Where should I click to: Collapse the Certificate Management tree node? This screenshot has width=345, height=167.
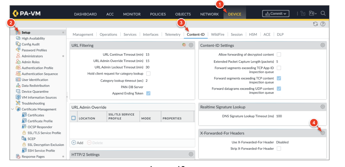click(12, 109)
